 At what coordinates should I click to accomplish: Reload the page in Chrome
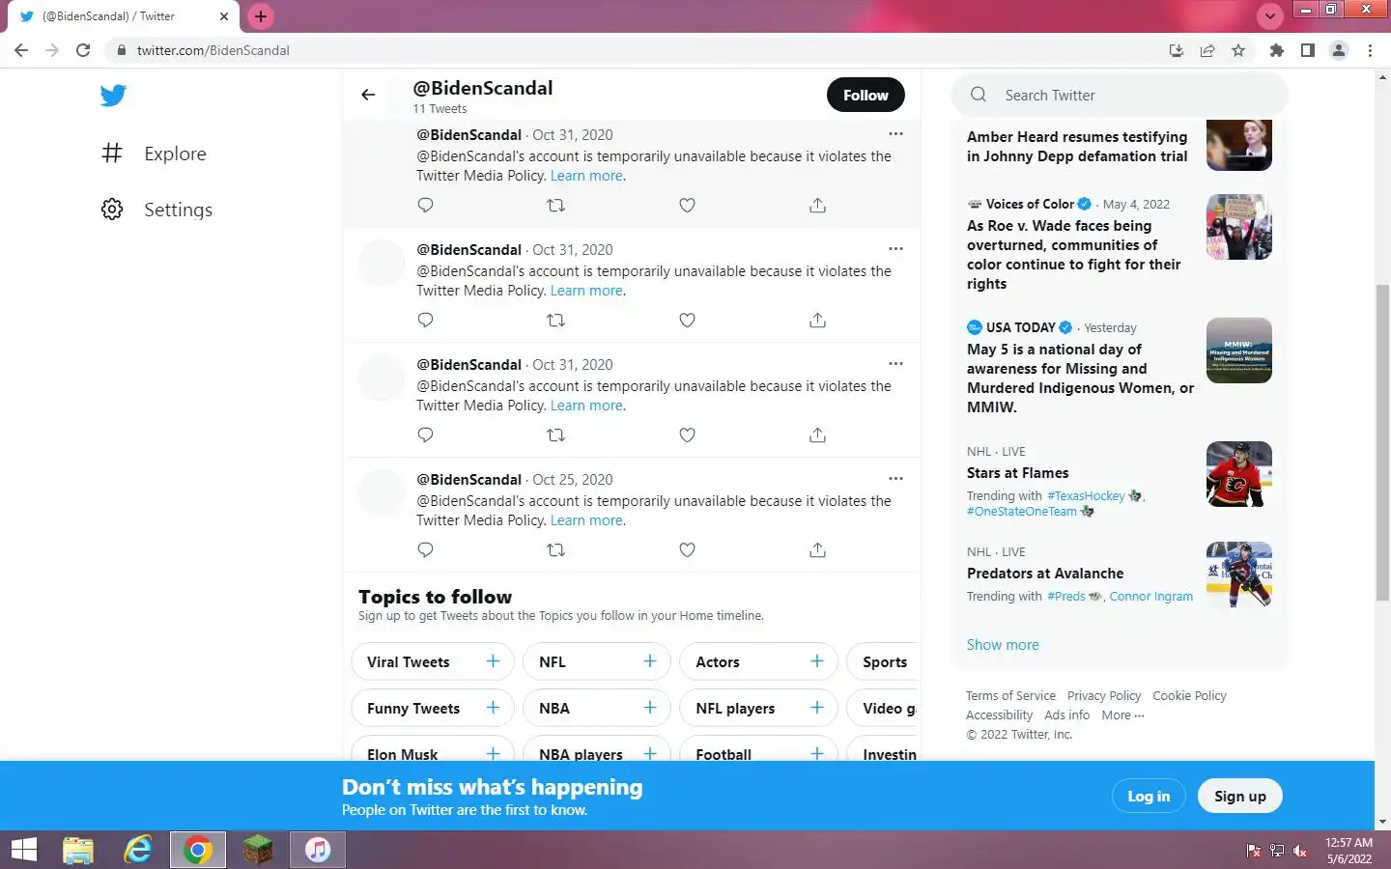point(83,50)
